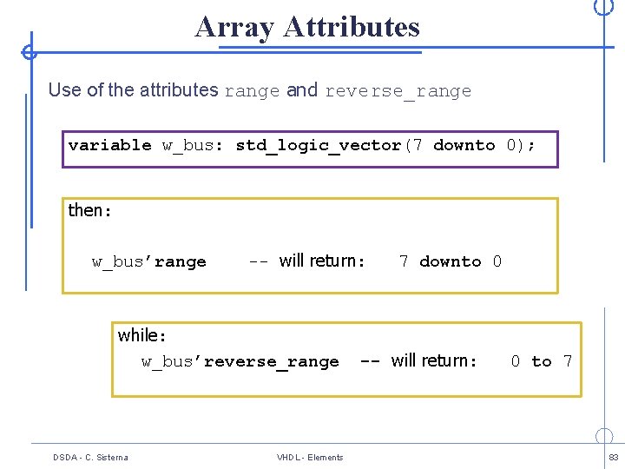This screenshot has width=625, height=469.
Task: Click the "w_bus'range" code expression
Action: [x=149, y=262]
